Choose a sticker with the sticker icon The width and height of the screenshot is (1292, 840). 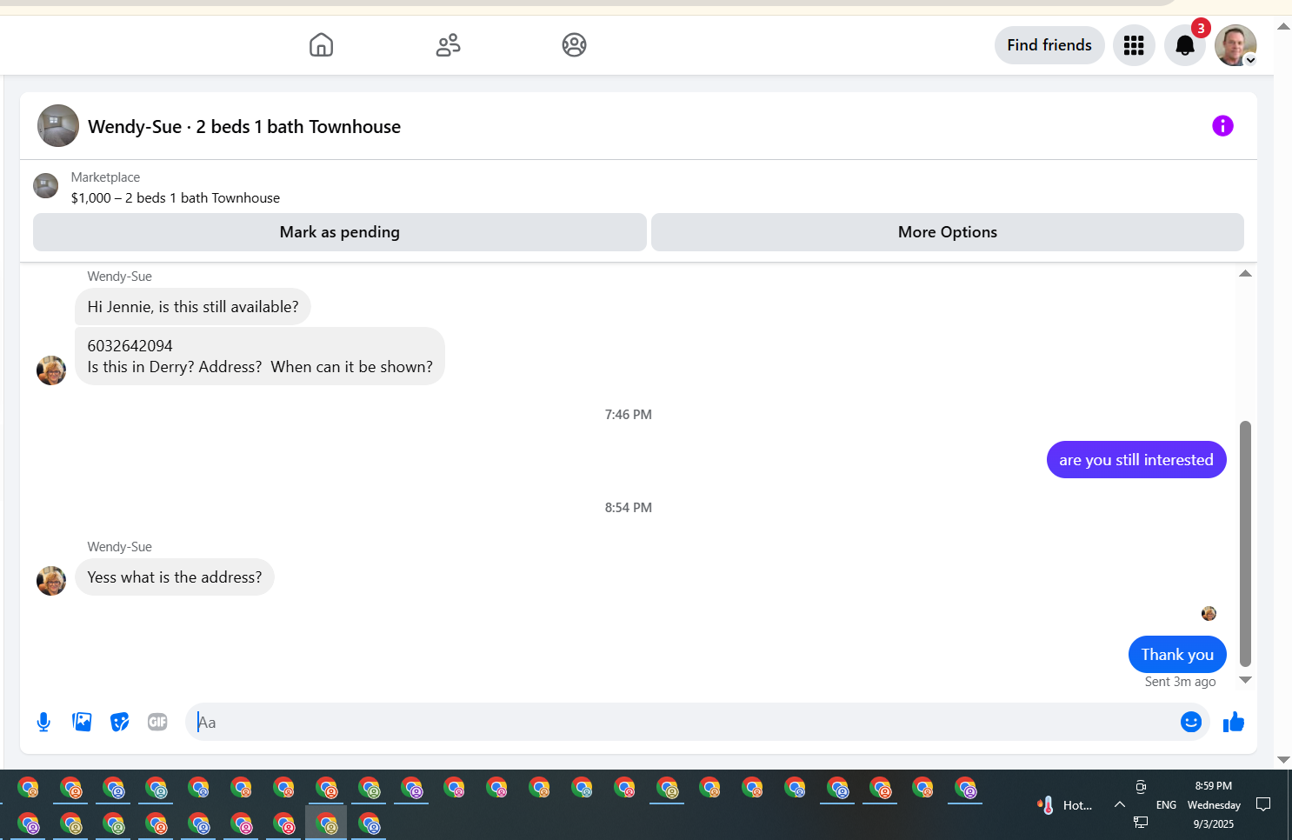tap(120, 722)
